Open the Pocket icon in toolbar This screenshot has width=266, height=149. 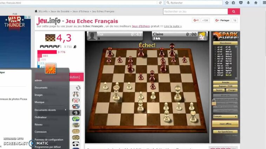click(241, 3)
